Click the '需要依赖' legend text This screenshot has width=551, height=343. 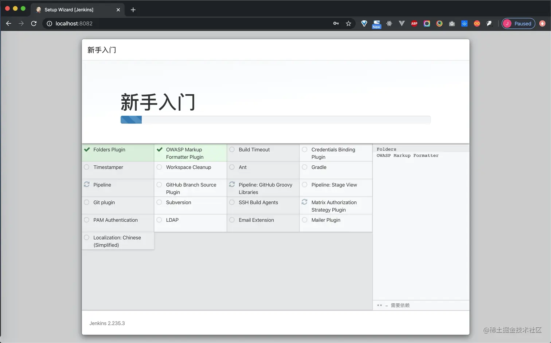400,305
